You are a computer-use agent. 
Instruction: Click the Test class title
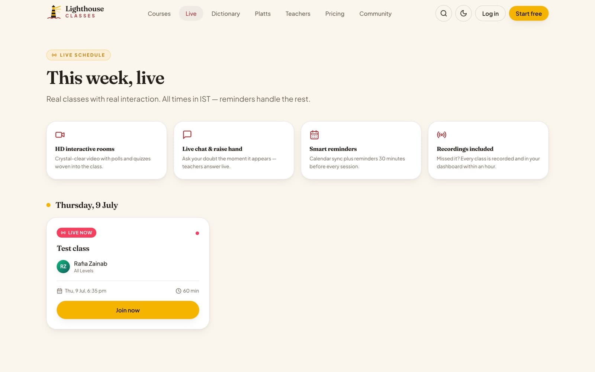coord(73,248)
